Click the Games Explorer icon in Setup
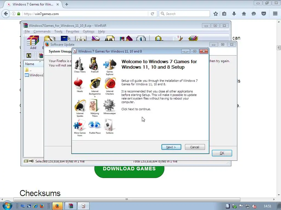 tap(109, 67)
